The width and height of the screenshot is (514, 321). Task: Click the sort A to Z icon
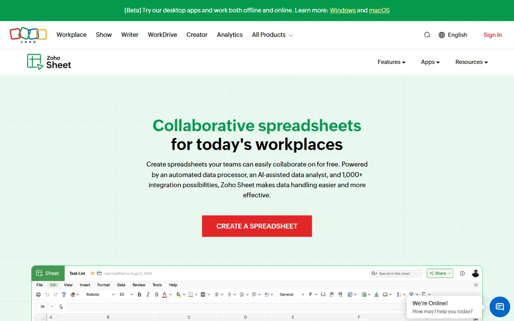pyautogui.click(x=399, y=294)
